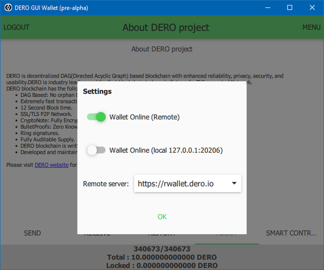Click the Fully Auditable Supply bullet
Image resolution: width=324 pixels, height=270 pixels.
pos(48,140)
